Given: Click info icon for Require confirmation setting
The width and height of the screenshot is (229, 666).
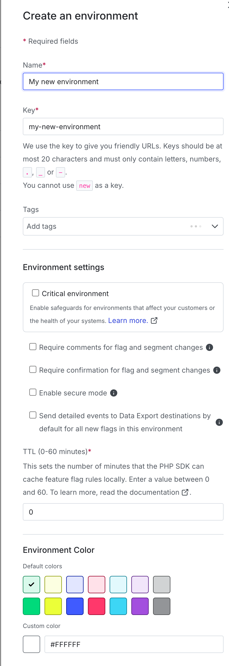Looking at the screenshot, I should 217,370.
